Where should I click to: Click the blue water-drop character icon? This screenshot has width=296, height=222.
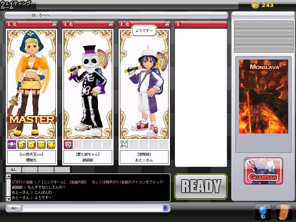click(263, 212)
